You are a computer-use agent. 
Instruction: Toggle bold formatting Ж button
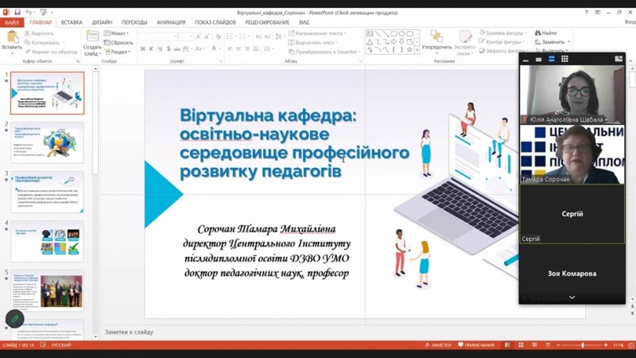(x=142, y=49)
